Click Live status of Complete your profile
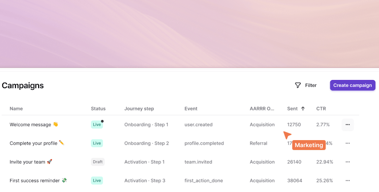 tap(97, 143)
